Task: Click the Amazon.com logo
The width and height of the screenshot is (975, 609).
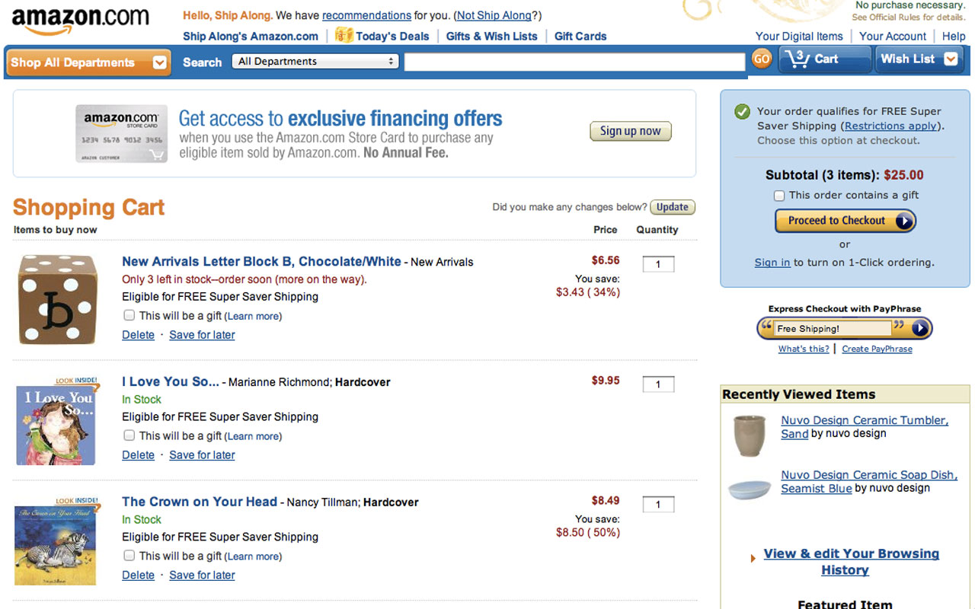Action: click(x=80, y=21)
